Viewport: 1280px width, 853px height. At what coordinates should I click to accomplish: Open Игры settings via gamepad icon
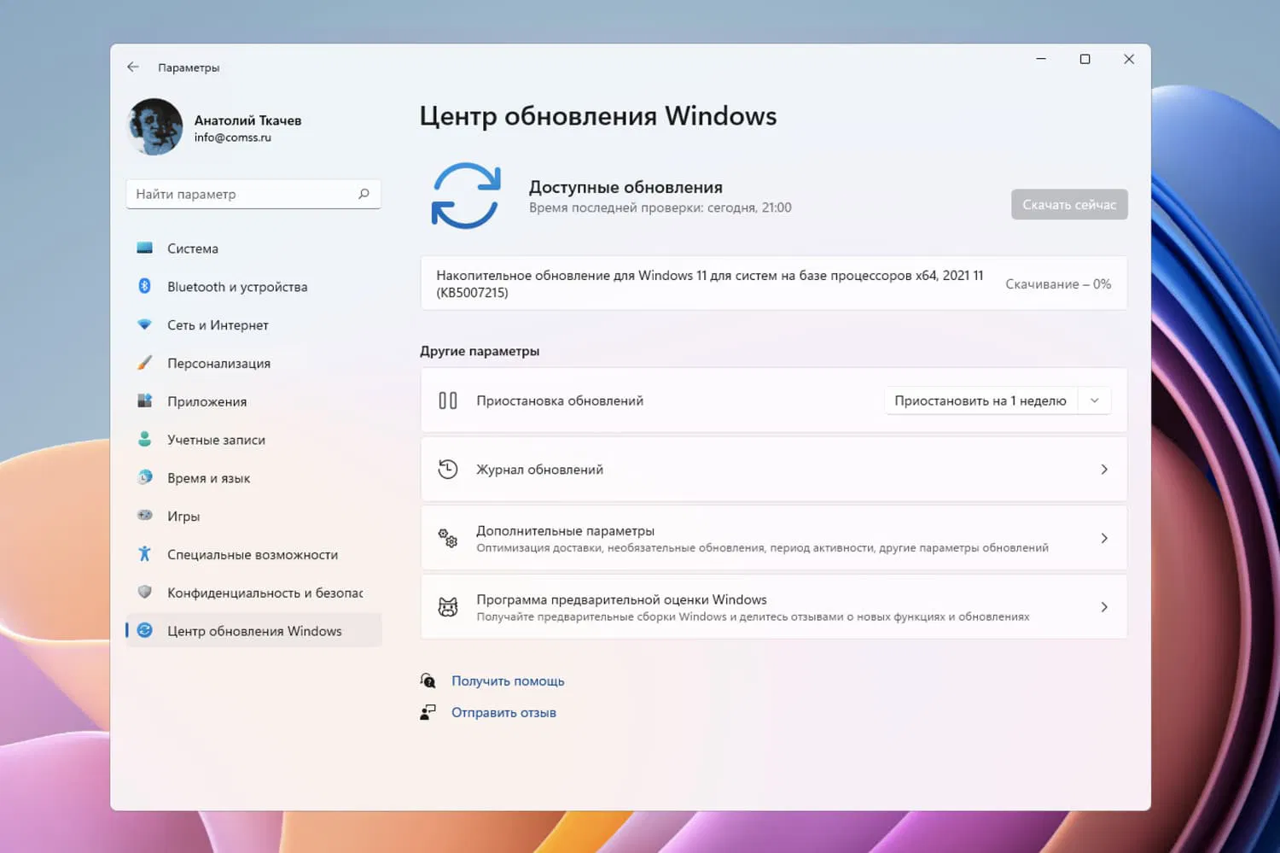pyautogui.click(x=145, y=516)
